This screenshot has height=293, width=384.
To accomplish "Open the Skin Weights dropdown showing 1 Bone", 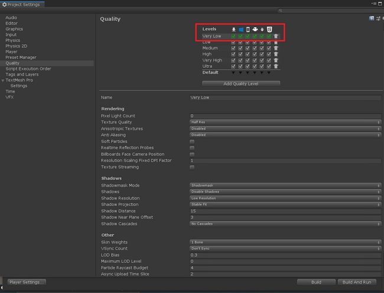I will coord(285,242).
